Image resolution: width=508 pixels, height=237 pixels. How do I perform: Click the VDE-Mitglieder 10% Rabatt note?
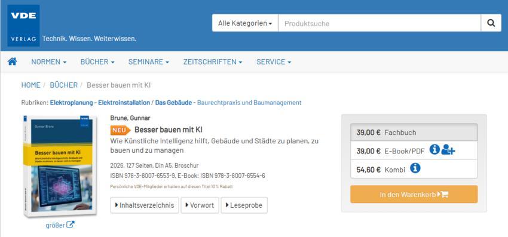[172, 187]
